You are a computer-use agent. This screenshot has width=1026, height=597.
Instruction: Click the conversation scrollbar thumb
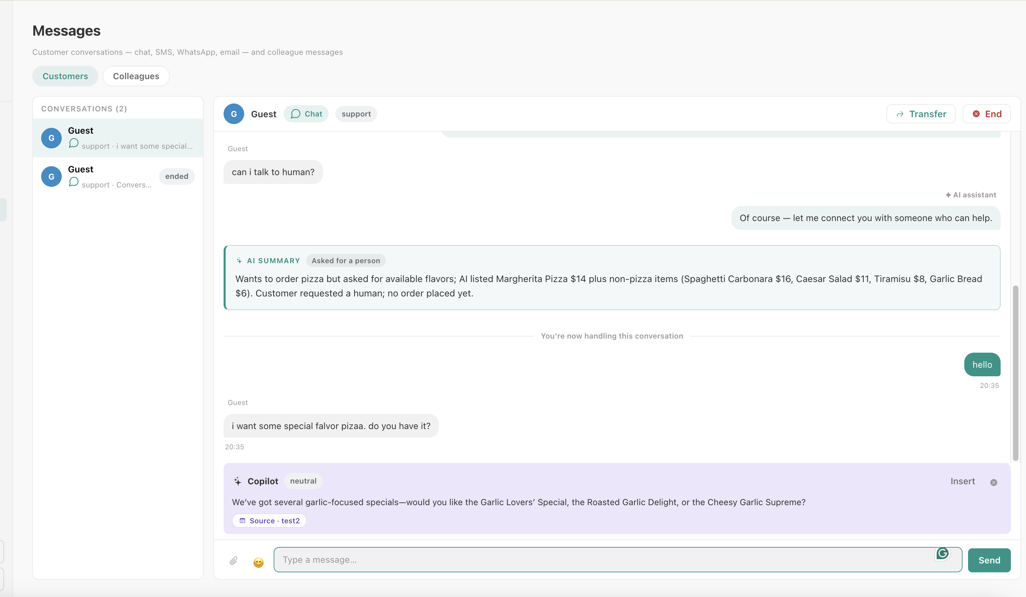coord(1015,373)
